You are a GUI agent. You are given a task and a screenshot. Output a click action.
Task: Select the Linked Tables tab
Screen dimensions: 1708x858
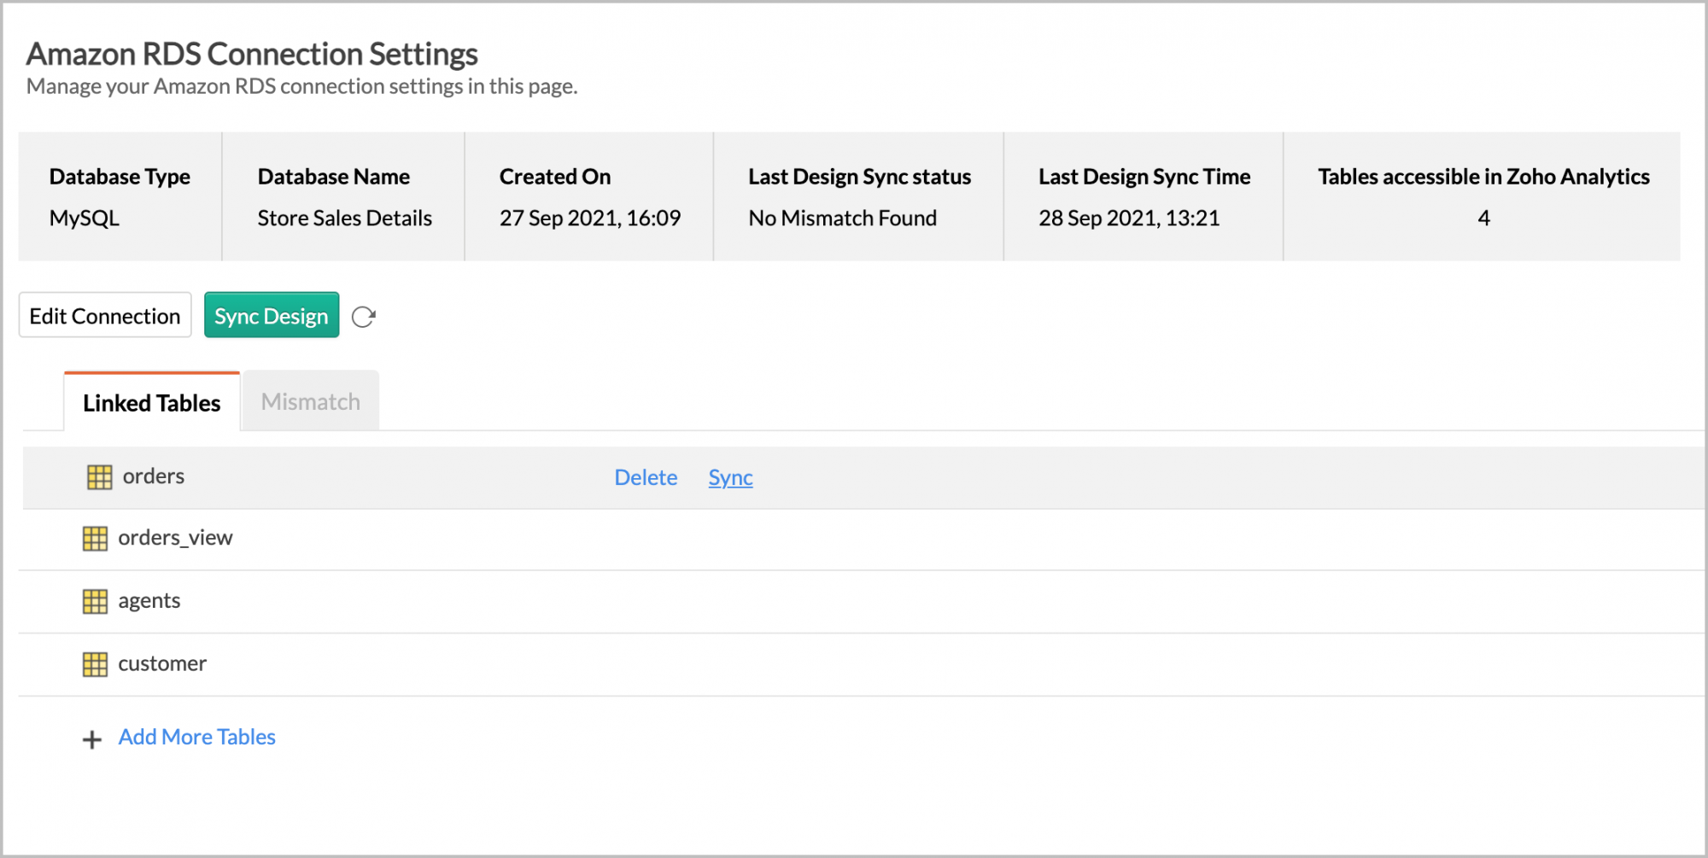(x=152, y=402)
